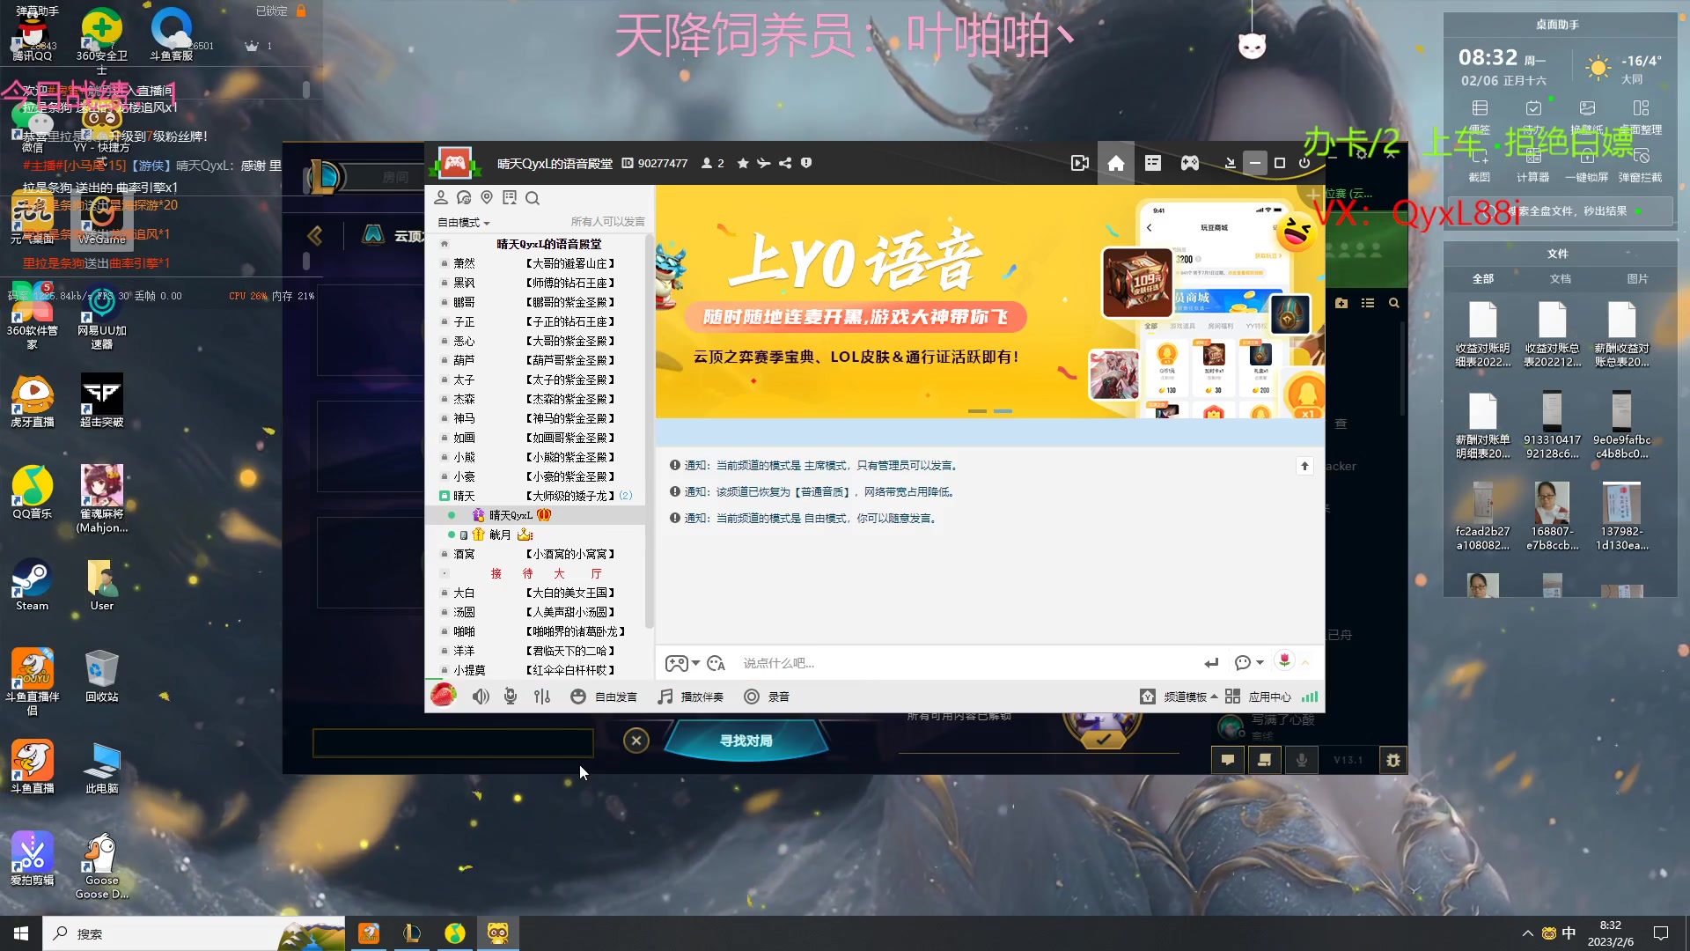Open the channel bulletin board icon
The height and width of the screenshot is (951, 1690).
tap(510, 197)
